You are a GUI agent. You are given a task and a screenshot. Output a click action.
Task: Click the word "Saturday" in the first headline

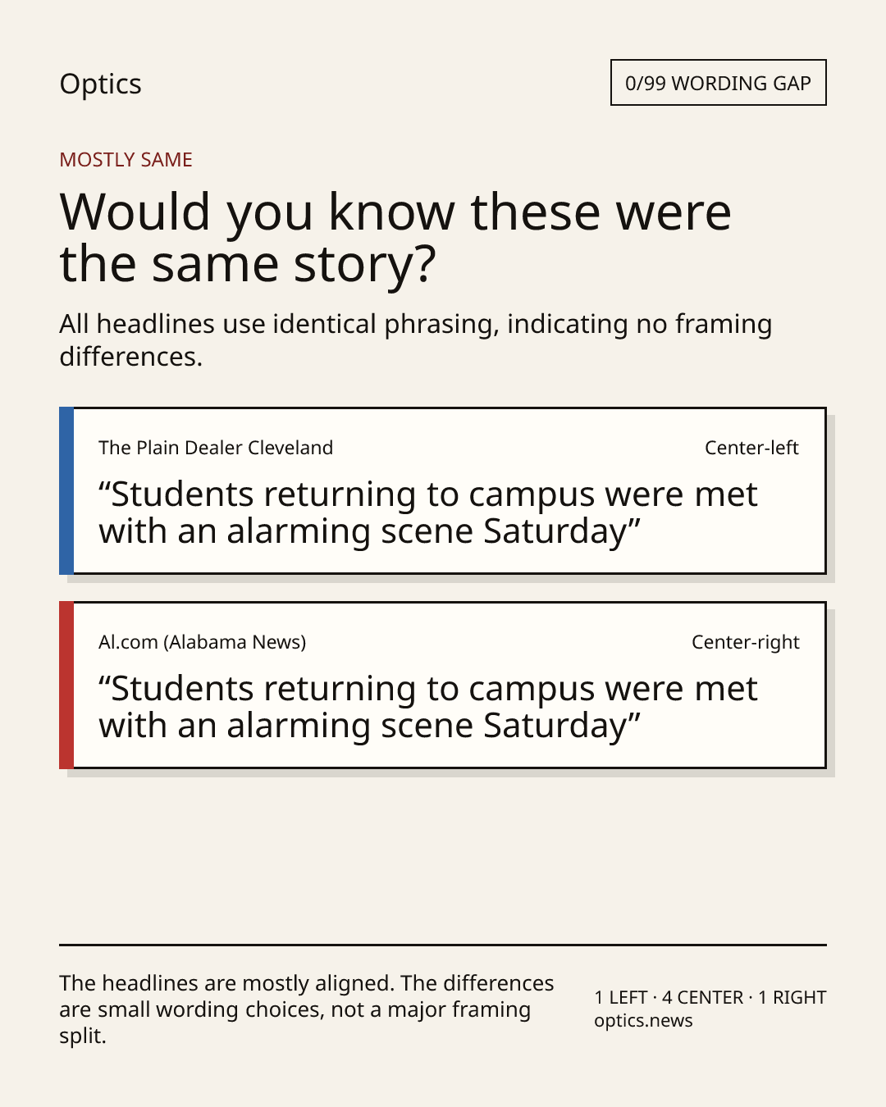click(x=555, y=532)
